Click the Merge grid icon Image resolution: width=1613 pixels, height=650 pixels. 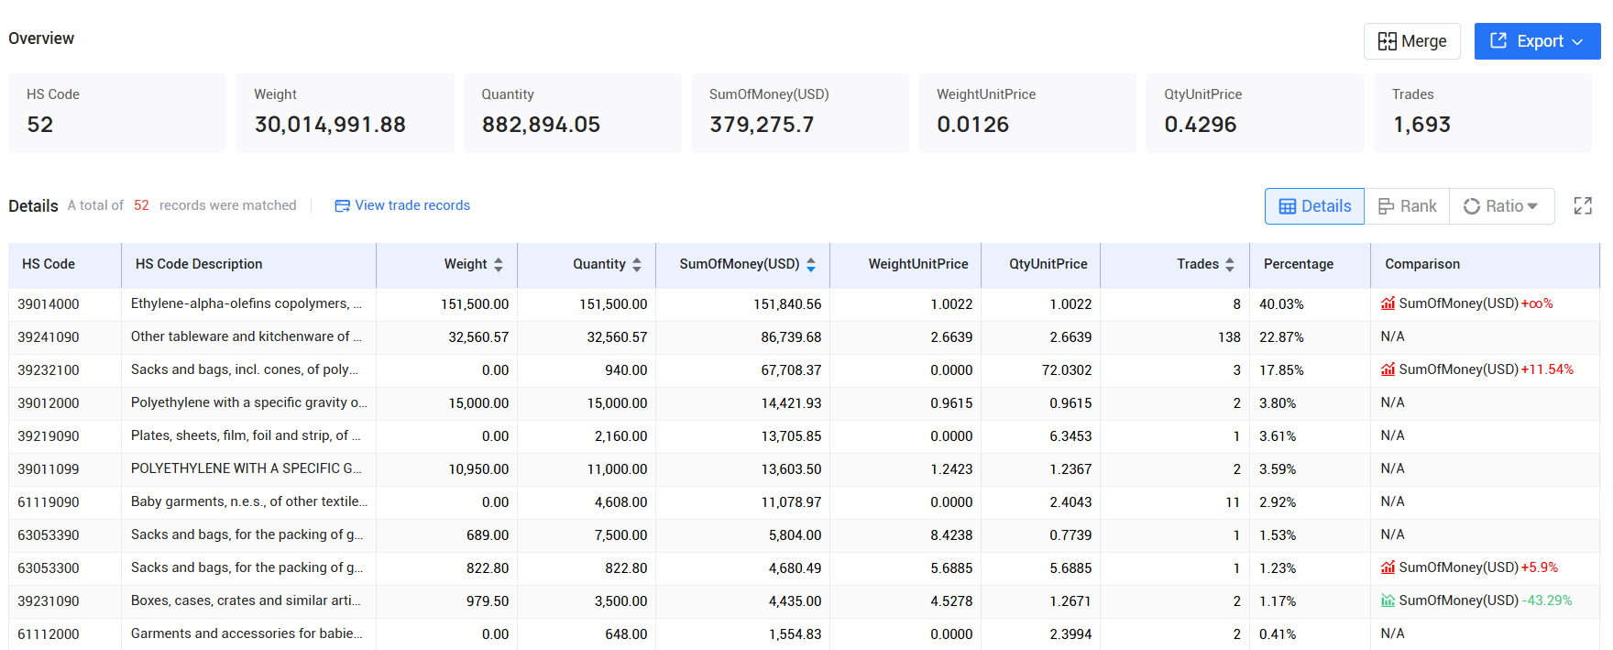coord(1387,41)
